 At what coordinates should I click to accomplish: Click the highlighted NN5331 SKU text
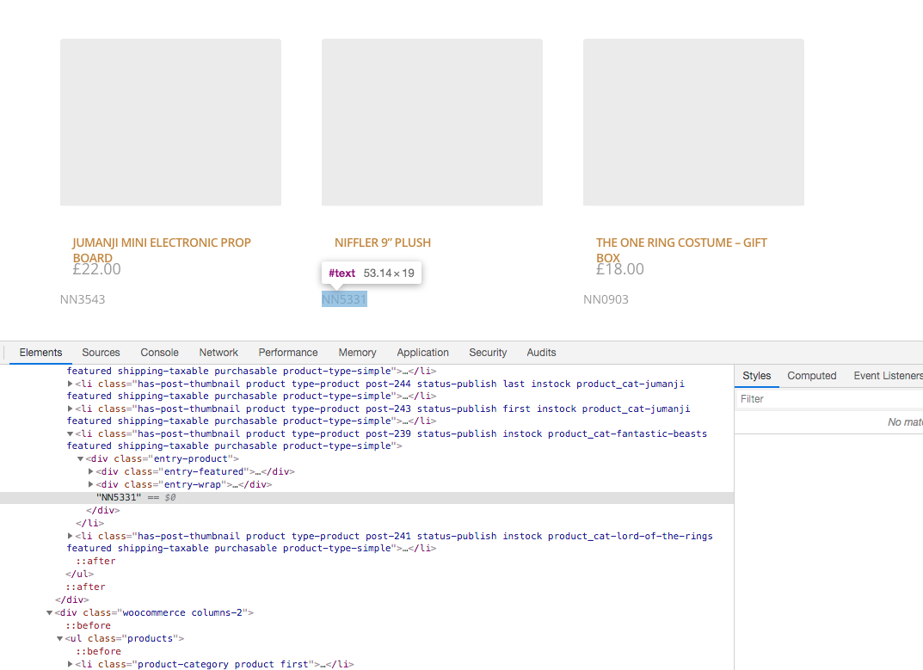click(x=344, y=299)
